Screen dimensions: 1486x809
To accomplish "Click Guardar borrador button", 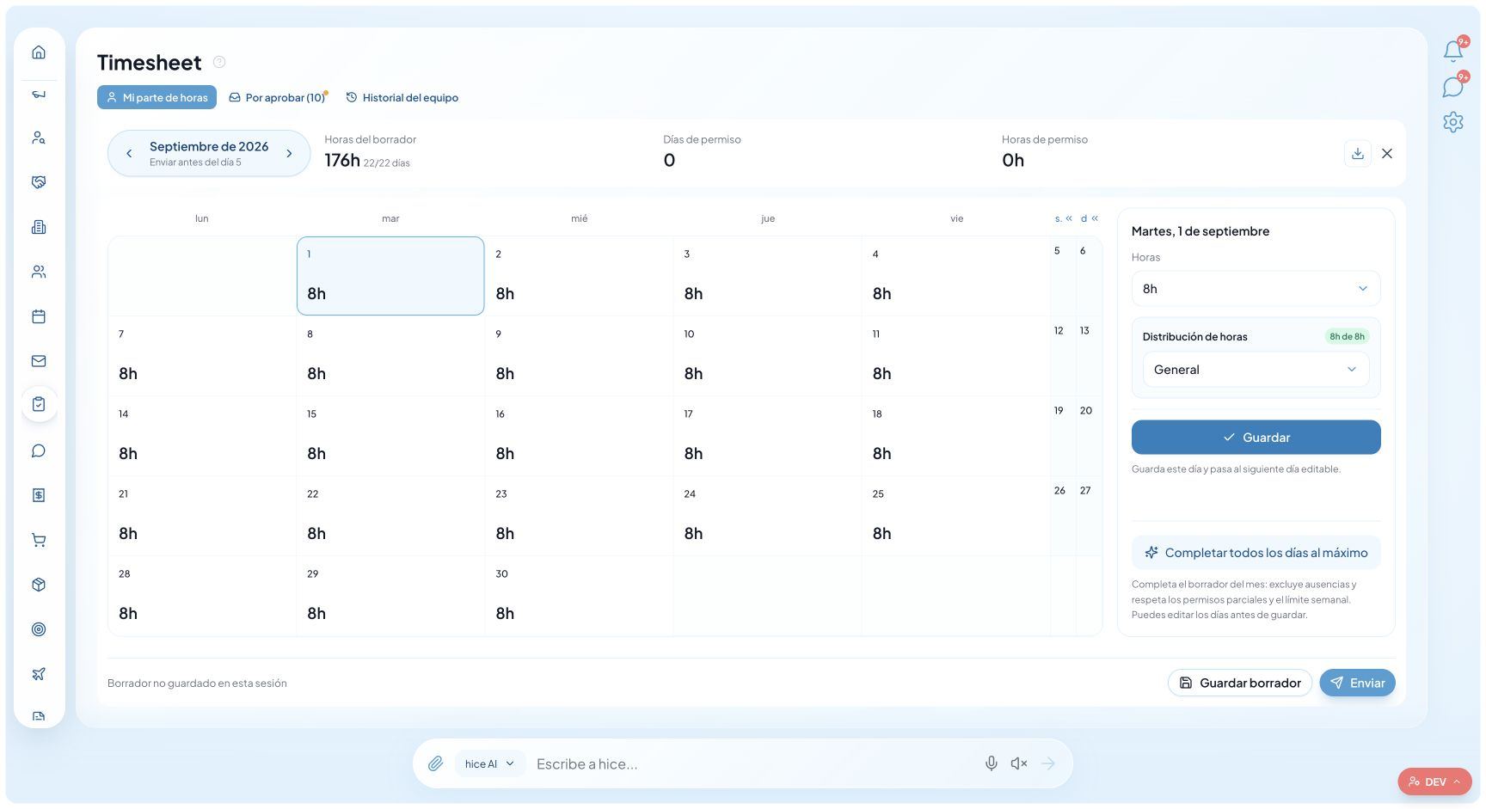I will [1239, 683].
